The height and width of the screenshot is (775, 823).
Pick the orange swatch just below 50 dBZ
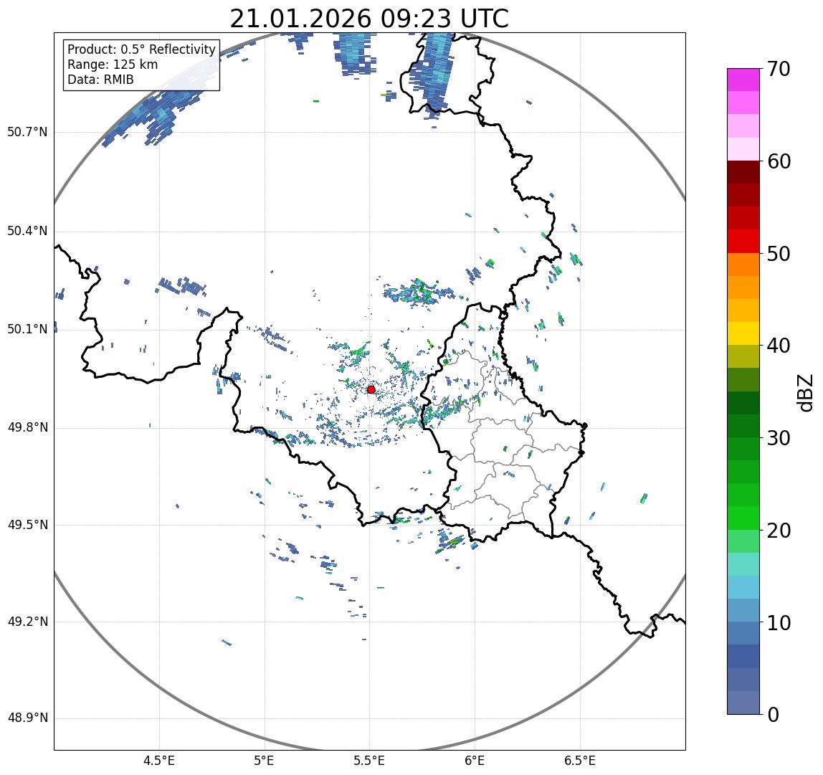click(x=743, y=265)
